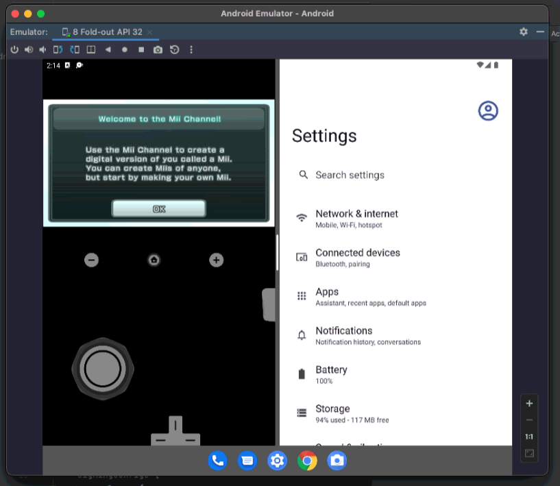This screenshot has height=486, width=560.
Task: Launch Settings app from taskbar
Action: click(x=277, y=461)
